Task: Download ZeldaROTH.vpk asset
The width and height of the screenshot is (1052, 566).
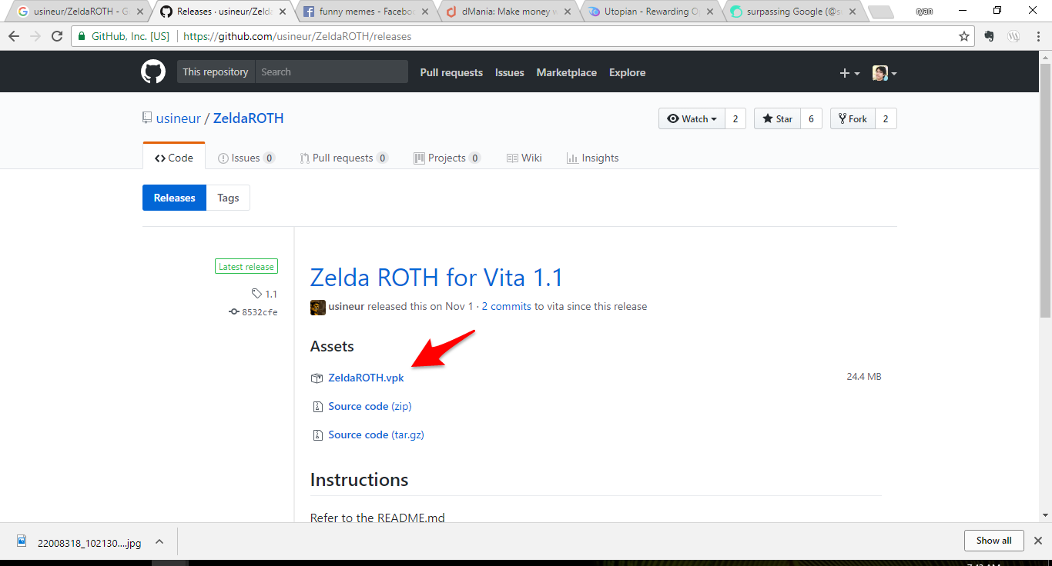Action: coord(366,378)
